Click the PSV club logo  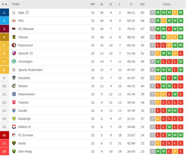14,21
